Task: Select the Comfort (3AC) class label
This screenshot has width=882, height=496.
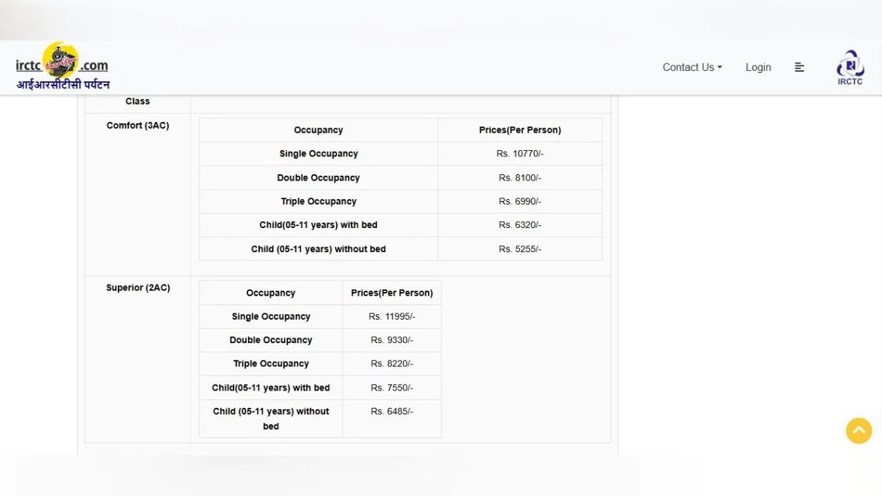Action: coord(138,125)
